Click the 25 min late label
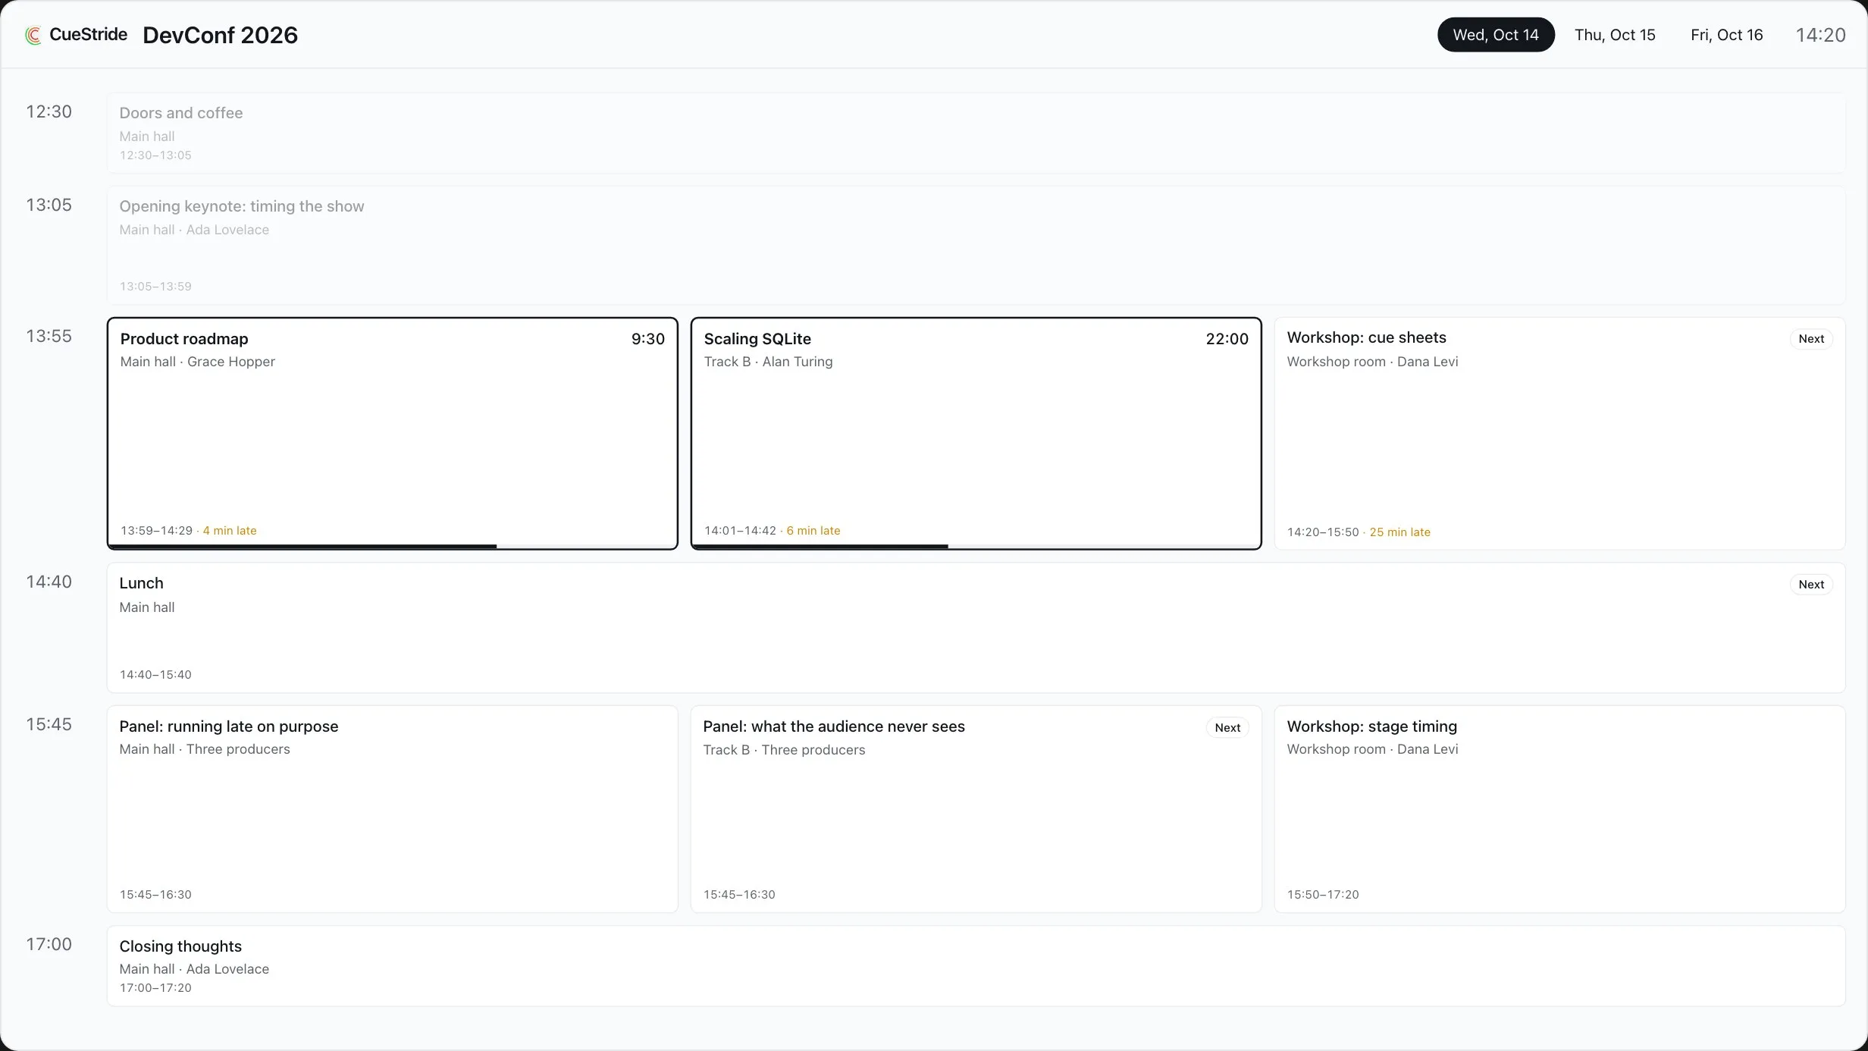 click(x=1399, y=532)
